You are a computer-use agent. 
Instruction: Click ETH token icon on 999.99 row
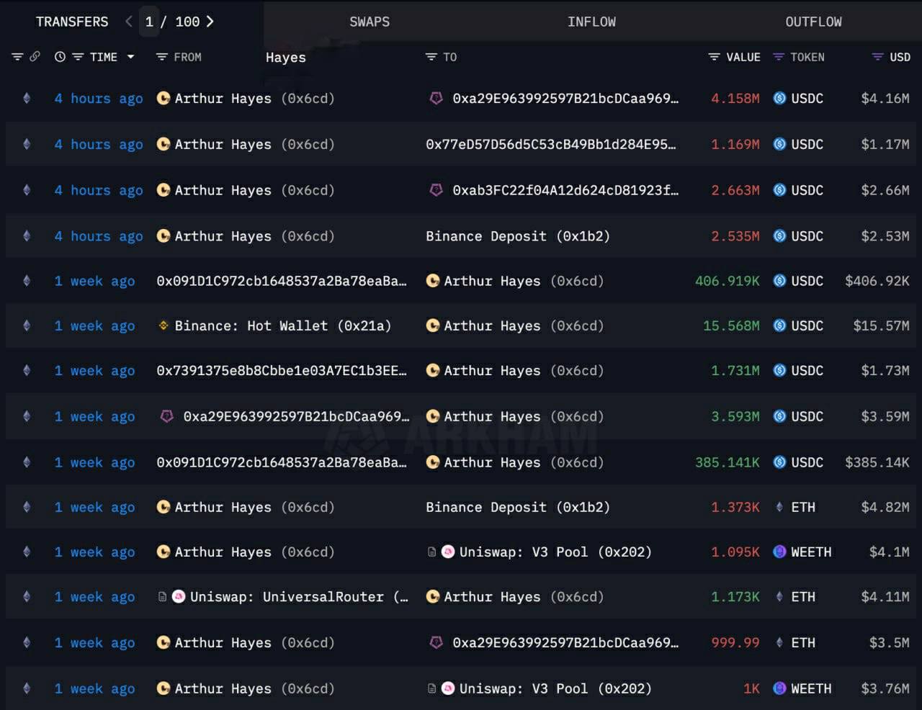[x=779, y=642]
